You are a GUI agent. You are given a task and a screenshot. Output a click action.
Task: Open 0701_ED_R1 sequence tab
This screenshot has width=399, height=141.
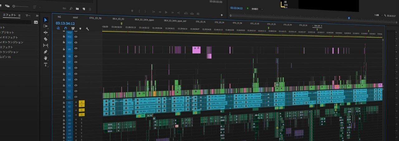(x=201, y=21)
